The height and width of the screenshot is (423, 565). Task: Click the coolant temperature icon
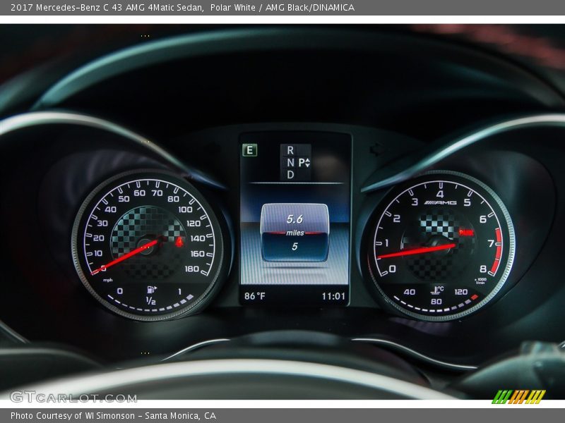(437, 289)
